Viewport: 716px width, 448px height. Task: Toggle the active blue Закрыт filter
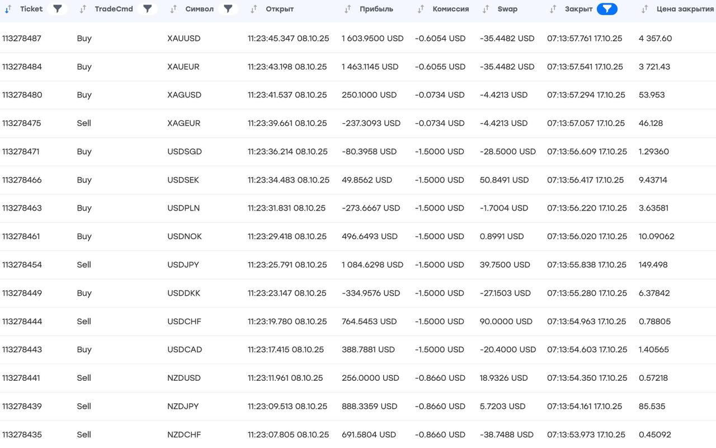click(607, 9)
